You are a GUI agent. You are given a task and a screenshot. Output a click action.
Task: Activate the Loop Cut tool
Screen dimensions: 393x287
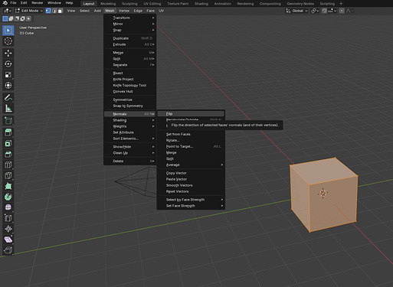(8, 165)
